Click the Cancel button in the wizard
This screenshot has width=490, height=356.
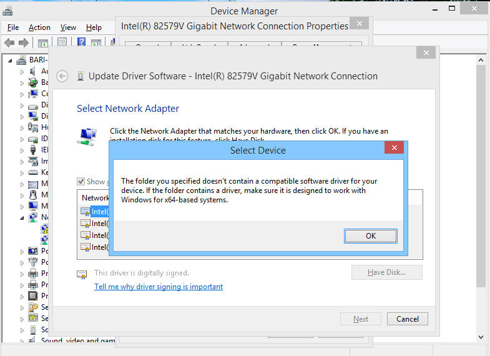[408, 319]
